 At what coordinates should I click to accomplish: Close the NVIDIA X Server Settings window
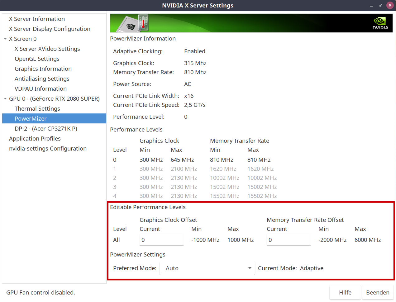click(390, 5)
